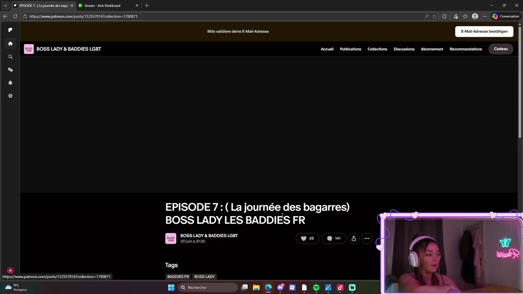
Task: Open Edge settings and more menu
Action: click(485, 16)
